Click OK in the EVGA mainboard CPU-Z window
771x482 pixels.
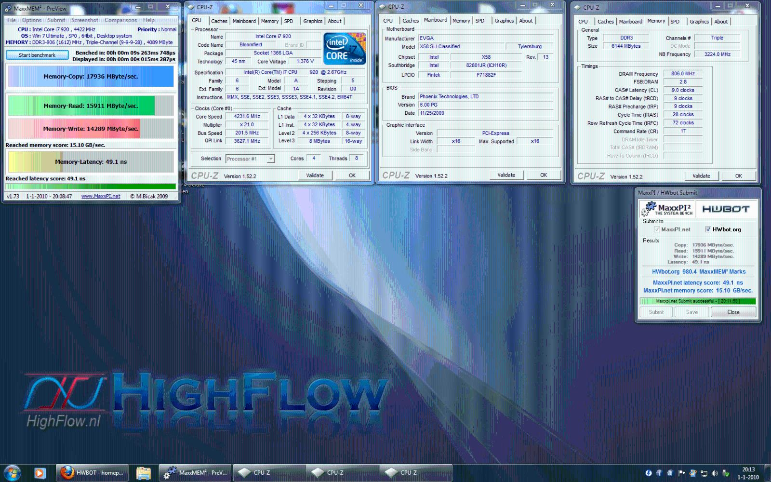(544, 175)
